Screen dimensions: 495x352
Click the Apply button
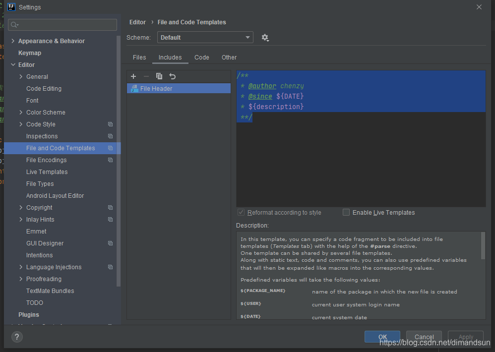click(x=466, y=337)
